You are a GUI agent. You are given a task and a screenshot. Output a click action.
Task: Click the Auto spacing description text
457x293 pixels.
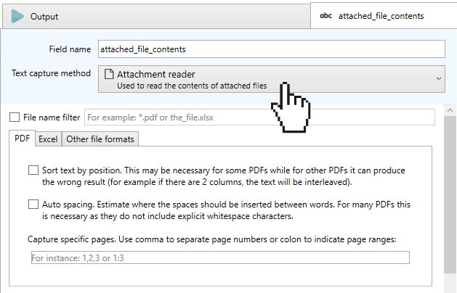[226, 210]
